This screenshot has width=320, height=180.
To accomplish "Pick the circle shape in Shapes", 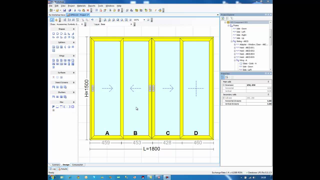I will tap(61, 33).
